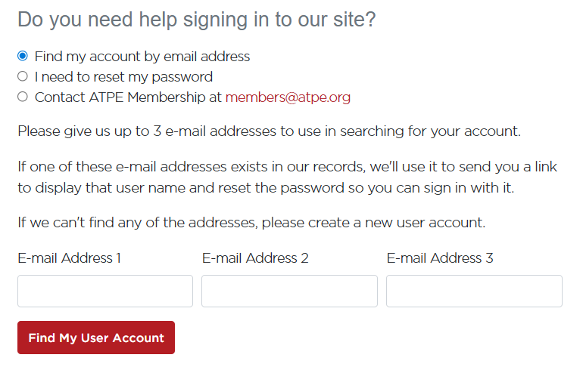
Task: Click the "E-mail Address 2" label text
Action: pyautogui.click(x=255, y=258)
